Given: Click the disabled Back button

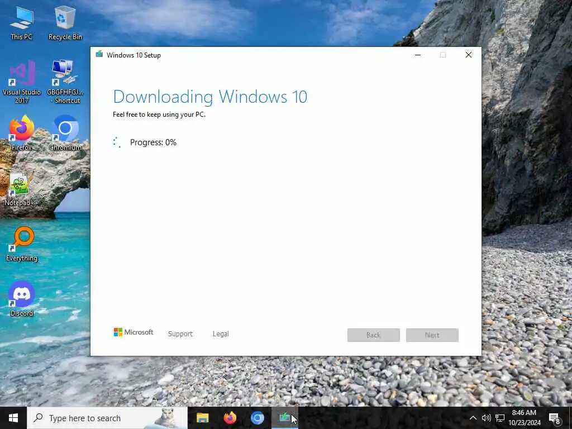Looking at the screenshot, I should click(374, 335).
